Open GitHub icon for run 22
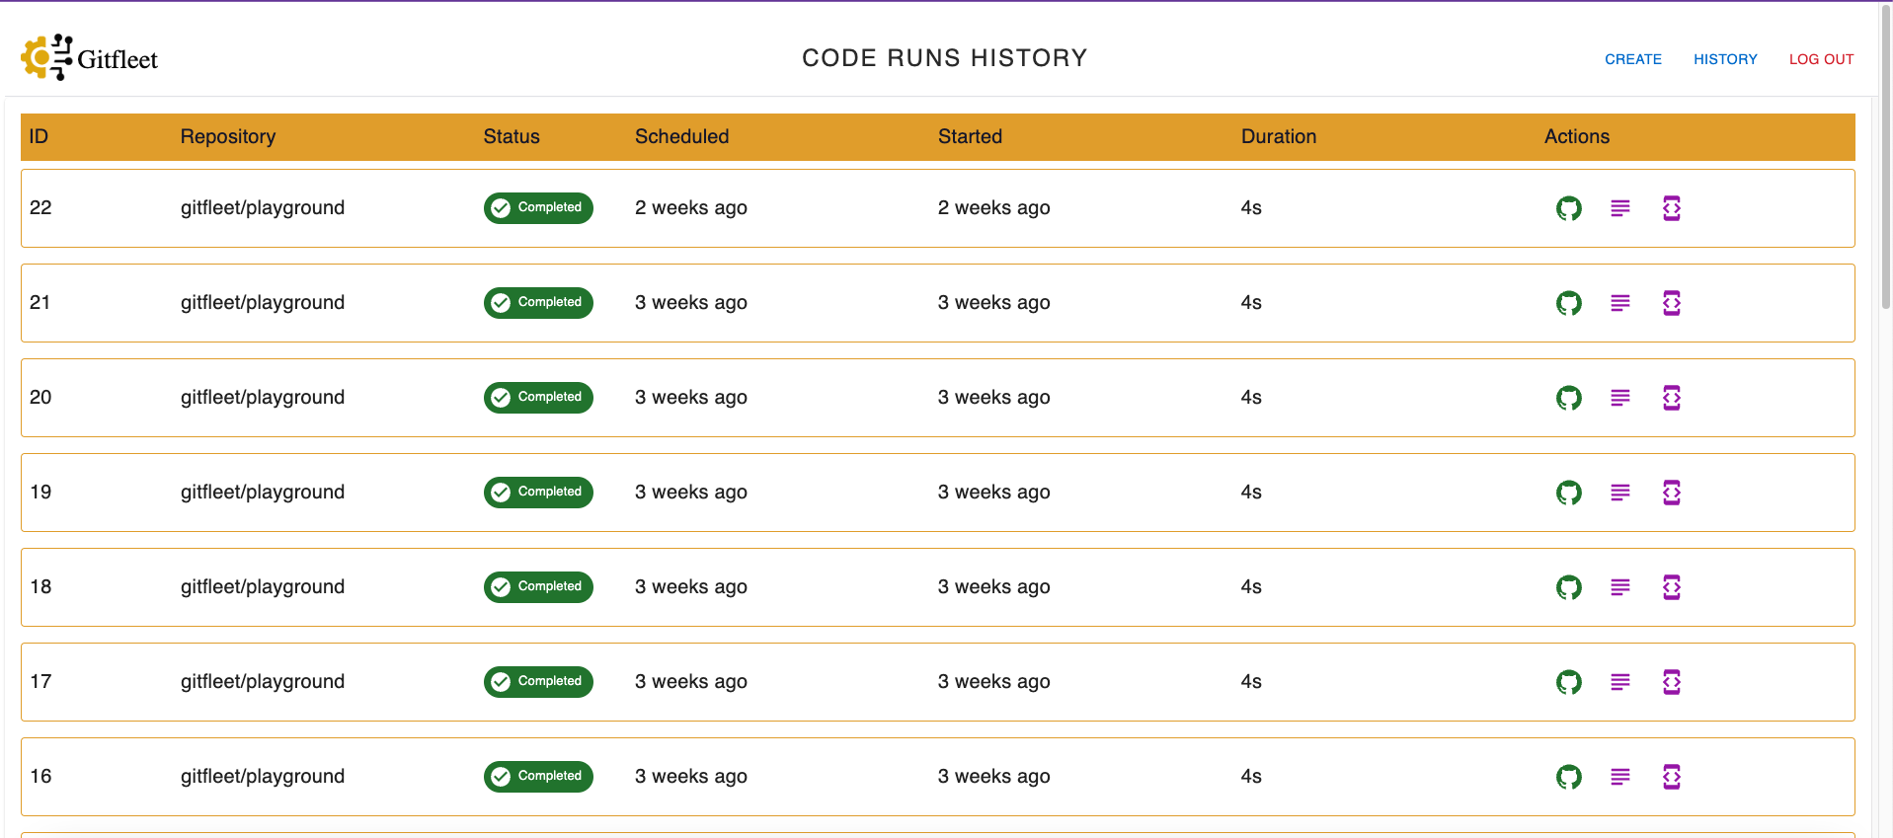 point(1568,208)
